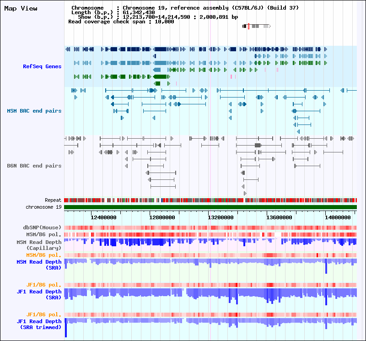The image size is (366, 341).
Task: Click the 12400000 axis position label
Action: tap(103, 217)
